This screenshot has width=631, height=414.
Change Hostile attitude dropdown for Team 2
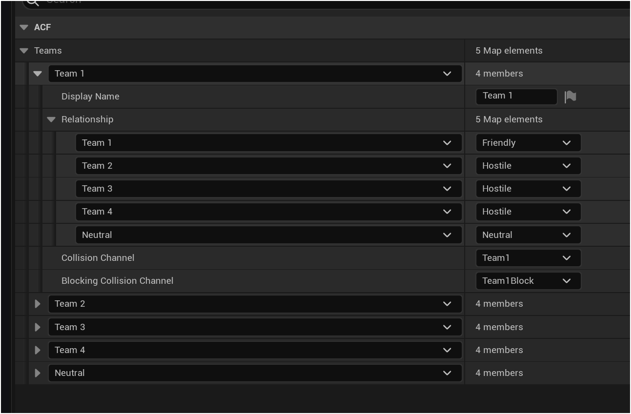[x=528, y=166]
